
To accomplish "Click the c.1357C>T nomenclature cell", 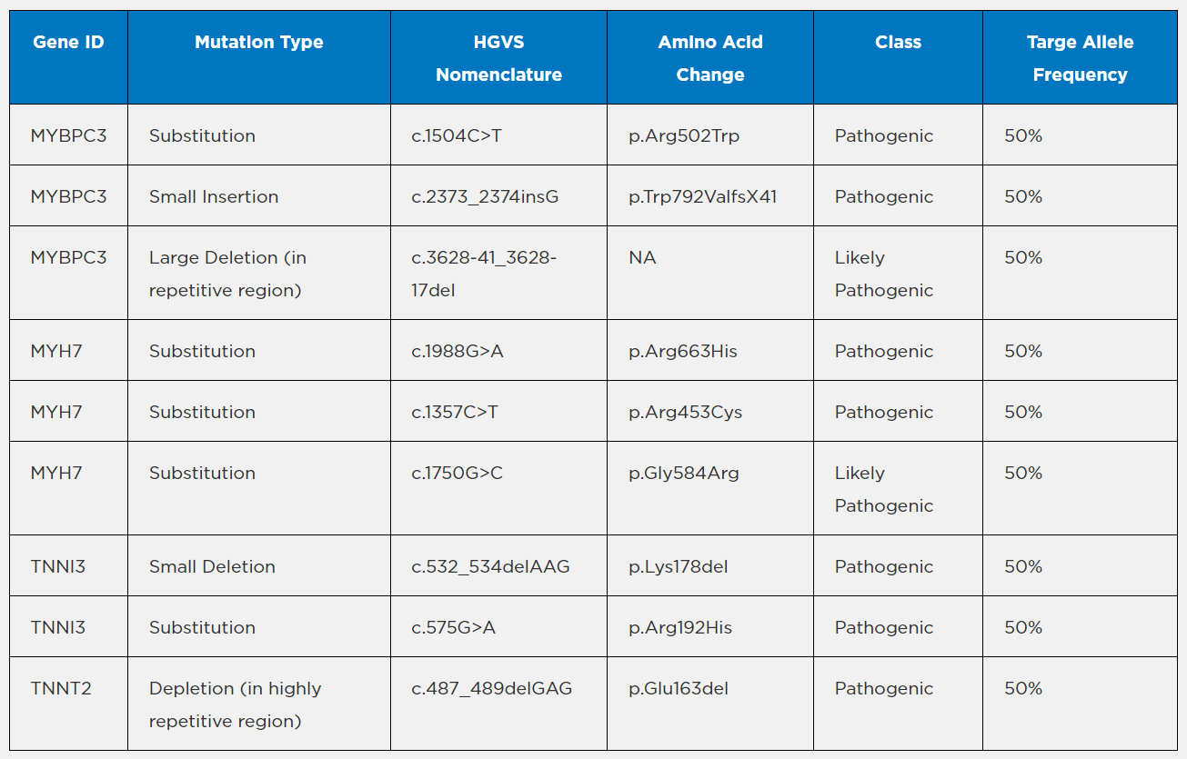I will tap(455, 412).
